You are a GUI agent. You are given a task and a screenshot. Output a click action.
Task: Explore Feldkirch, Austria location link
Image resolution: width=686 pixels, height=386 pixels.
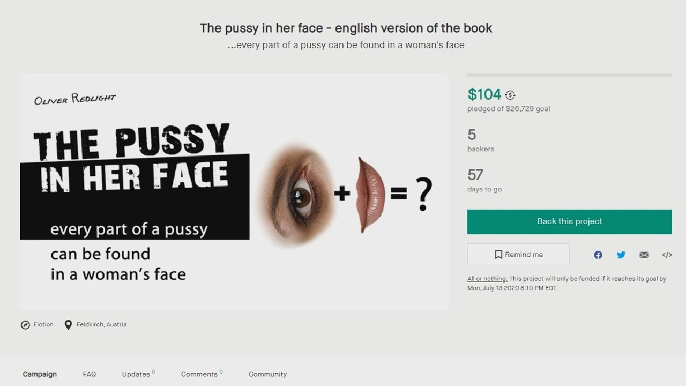point(101,324)
